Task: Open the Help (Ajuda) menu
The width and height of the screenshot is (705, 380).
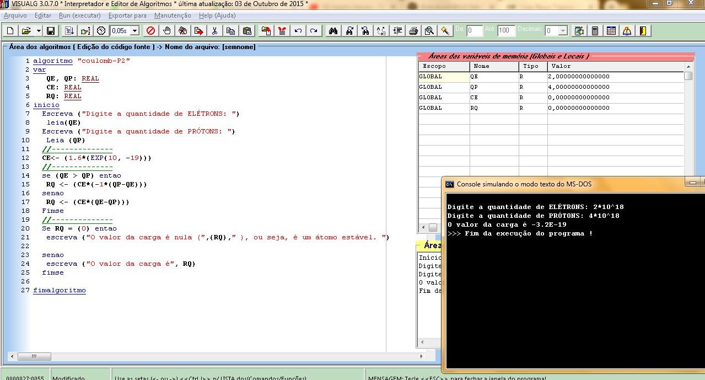Action: [217, 15]
